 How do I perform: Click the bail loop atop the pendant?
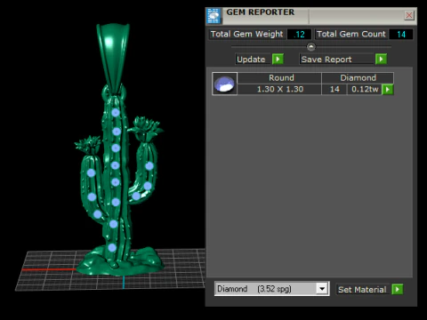click(113, 58)
